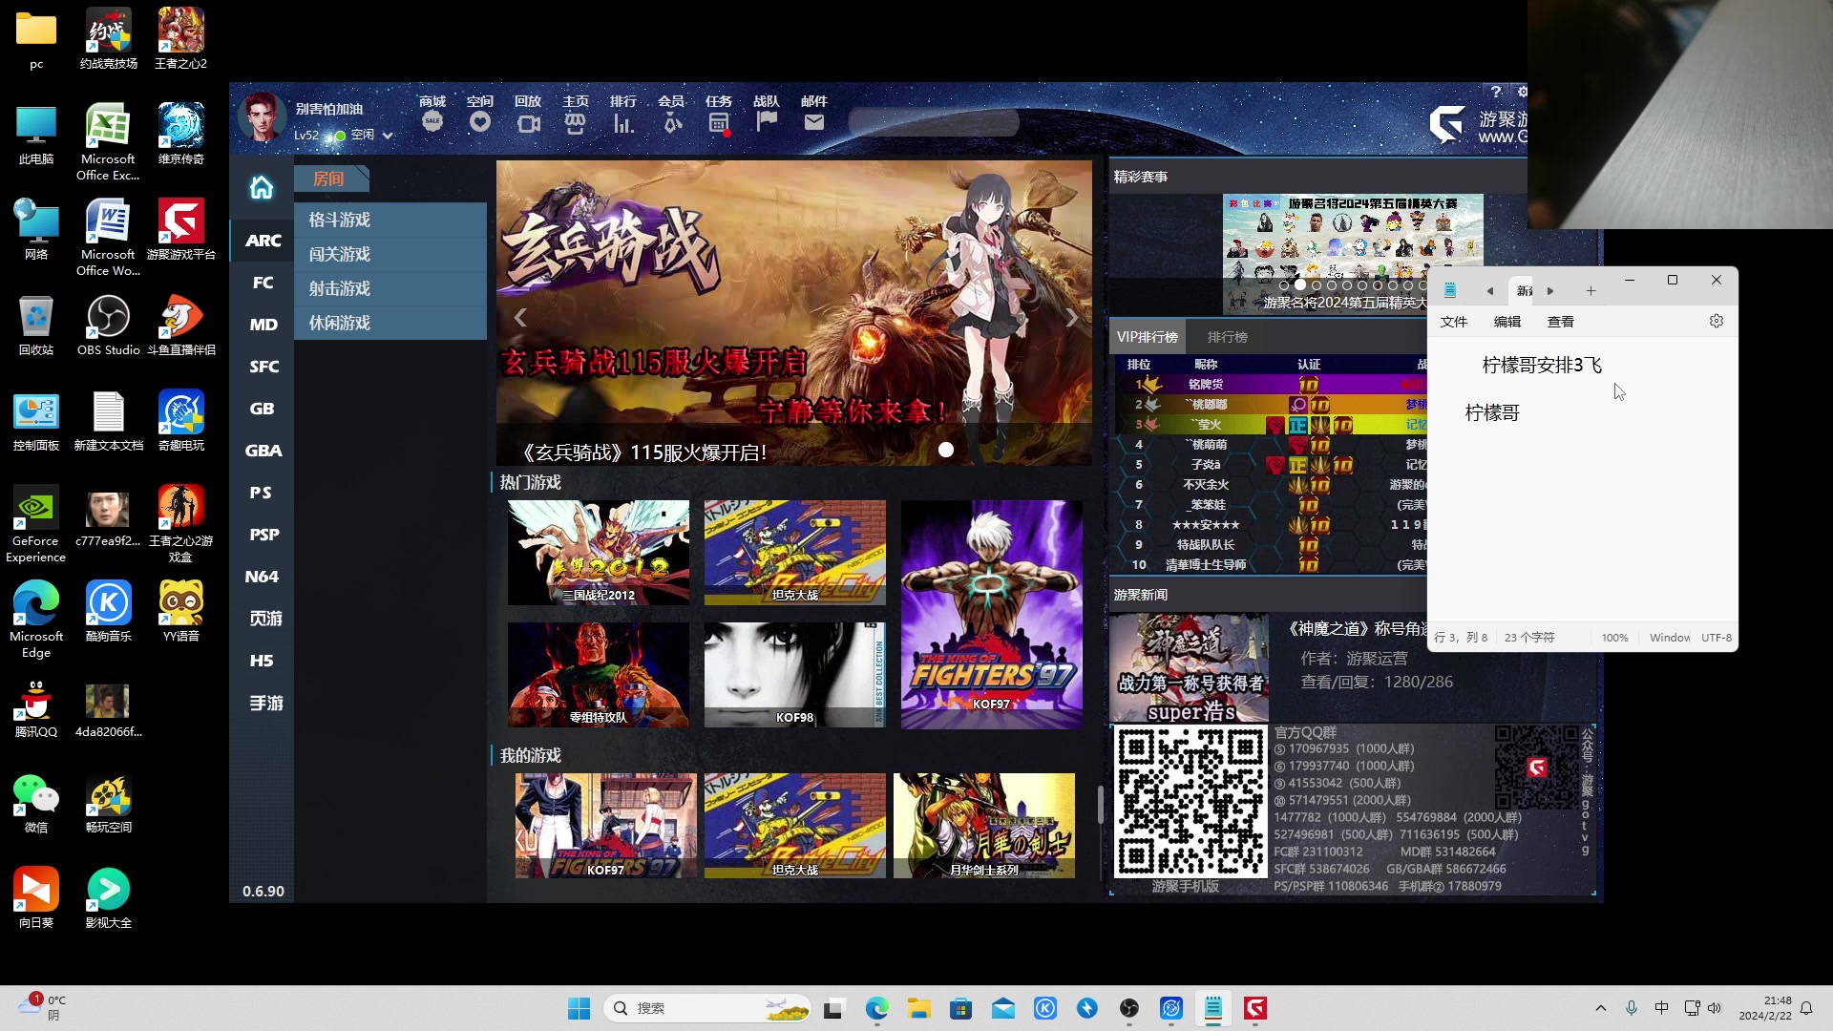Open the 休闲游戏 room category
The image size is (1833, 1031).
click(390, 323)
